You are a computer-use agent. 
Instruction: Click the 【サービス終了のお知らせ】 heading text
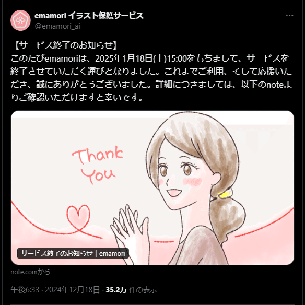click(x=65, y=45)
